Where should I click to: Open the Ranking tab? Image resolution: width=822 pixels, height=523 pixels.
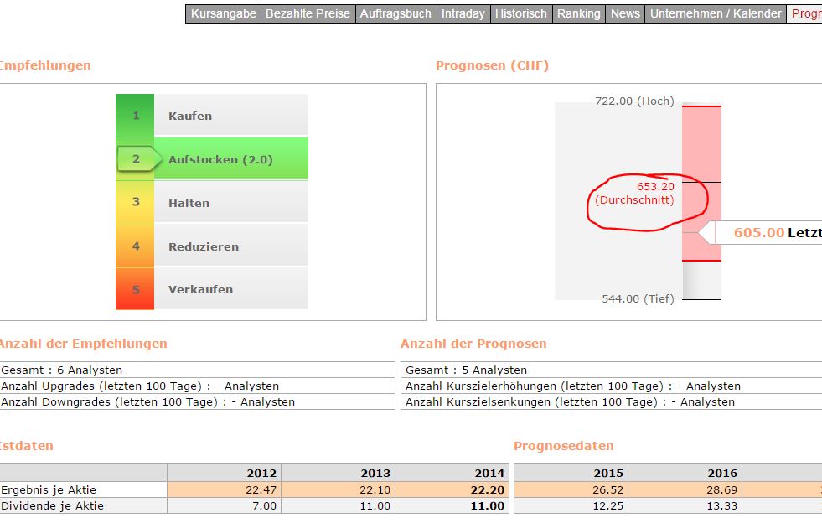(x=578, y=14)
